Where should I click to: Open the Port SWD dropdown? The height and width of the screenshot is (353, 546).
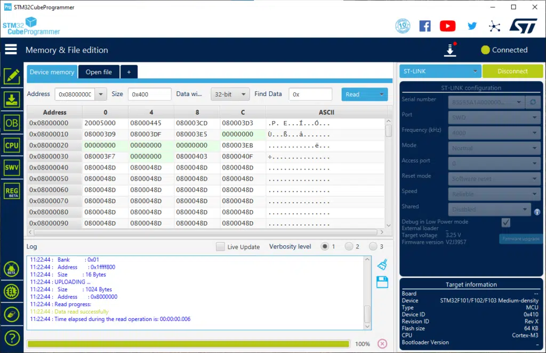(x=494, y=118)
